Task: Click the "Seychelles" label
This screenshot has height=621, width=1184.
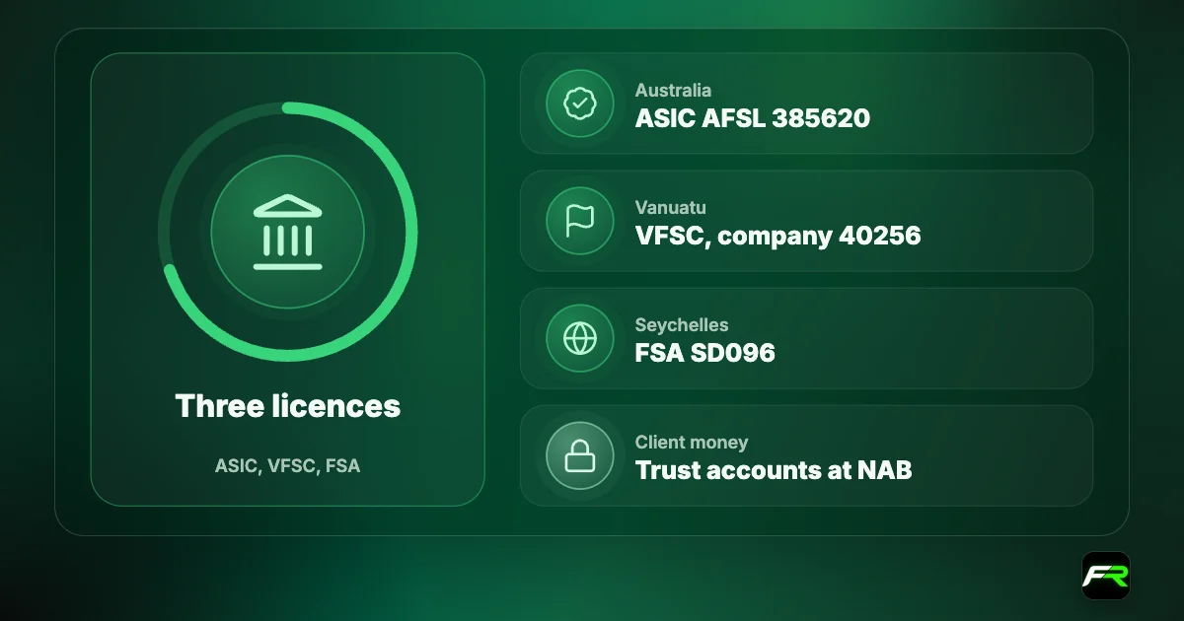Action: 682,325
